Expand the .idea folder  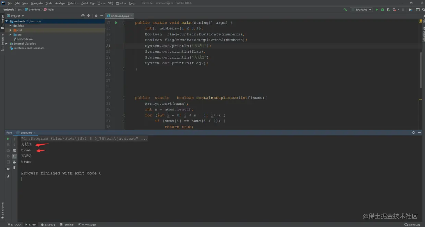pos(11,26)
